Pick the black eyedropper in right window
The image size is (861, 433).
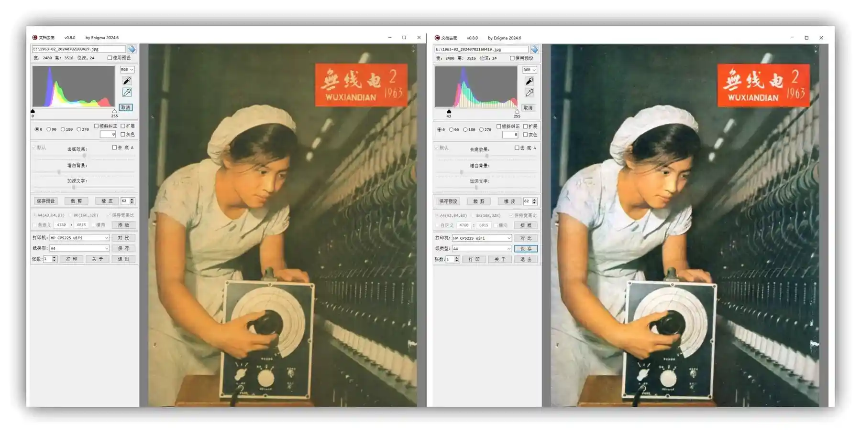click(530, 82)
